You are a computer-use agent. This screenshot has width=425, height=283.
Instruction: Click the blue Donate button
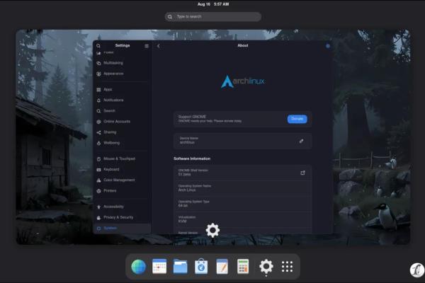click(x=297, y=119)
